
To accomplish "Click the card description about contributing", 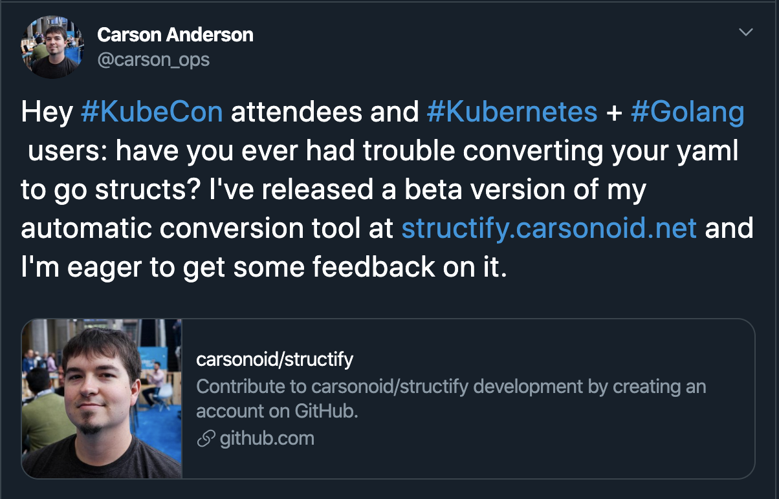I will tap(451, 387).
